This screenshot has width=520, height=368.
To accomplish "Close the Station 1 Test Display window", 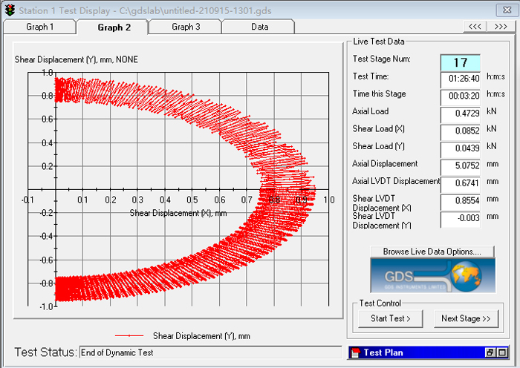I will 507,10.
